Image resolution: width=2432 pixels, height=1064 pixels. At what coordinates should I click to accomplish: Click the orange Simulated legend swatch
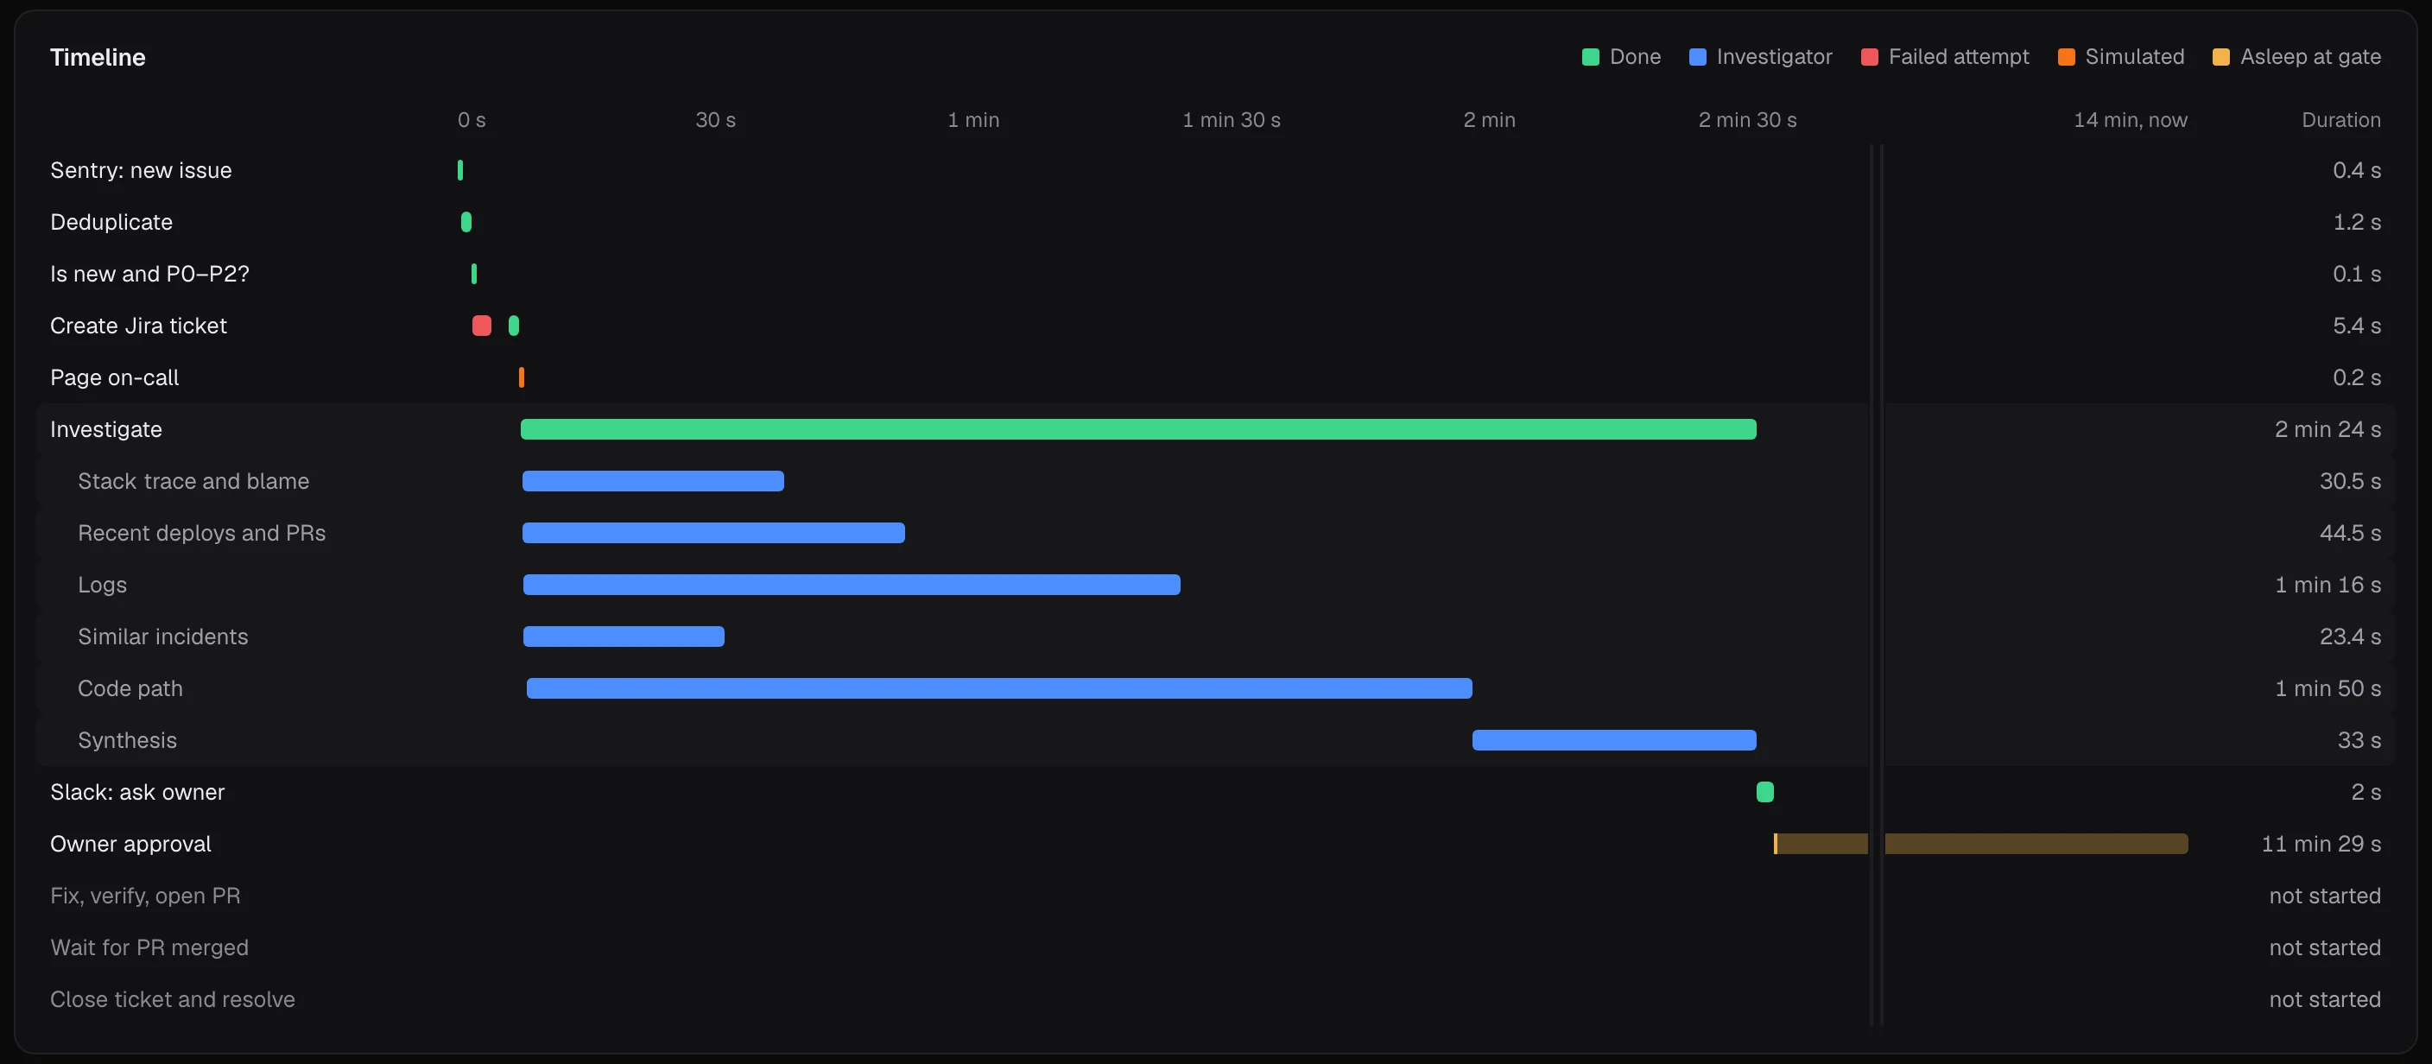point(2066,57)
